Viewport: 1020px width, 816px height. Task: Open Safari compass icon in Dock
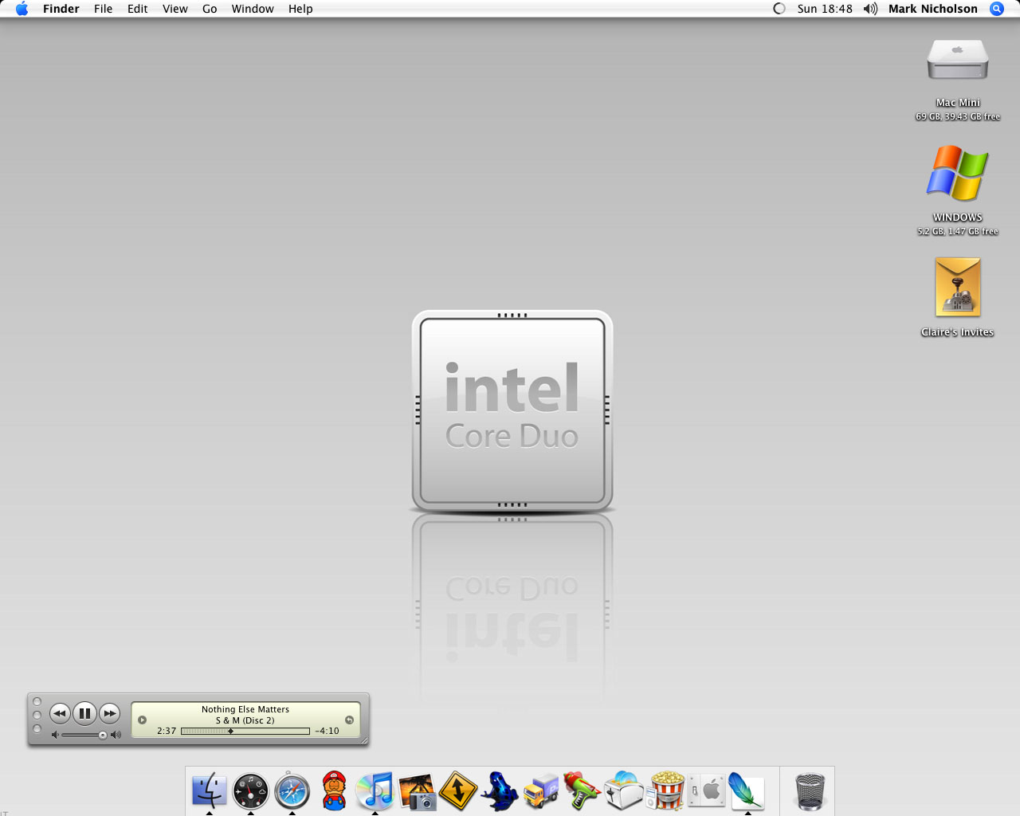coord(292,790)
